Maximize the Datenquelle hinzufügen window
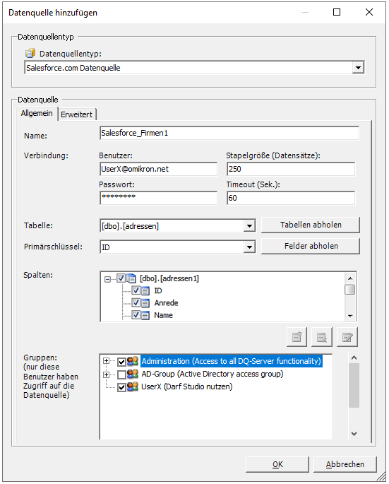The image size is (389, 484). click(x=337, y=12)
